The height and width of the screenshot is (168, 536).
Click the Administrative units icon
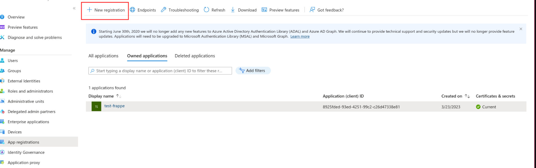[2, 101]
